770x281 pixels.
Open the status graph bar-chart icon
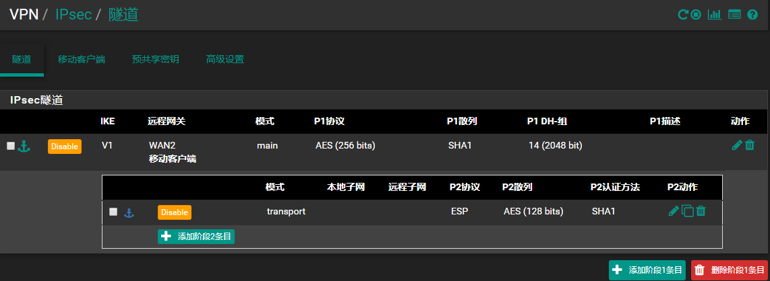pyautogui.click(x=714, y=14)
